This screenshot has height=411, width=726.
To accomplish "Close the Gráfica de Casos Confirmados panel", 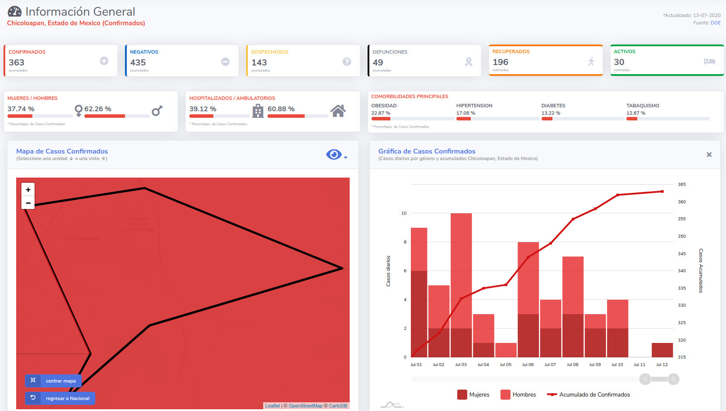I will (709, 154).
